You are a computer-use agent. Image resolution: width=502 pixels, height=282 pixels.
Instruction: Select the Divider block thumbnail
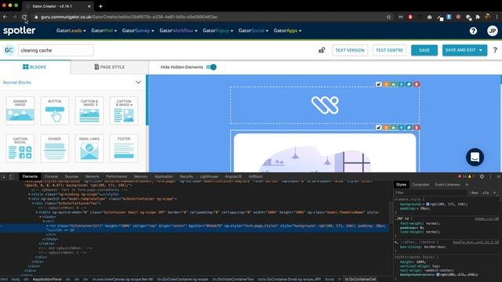[55, 148]
